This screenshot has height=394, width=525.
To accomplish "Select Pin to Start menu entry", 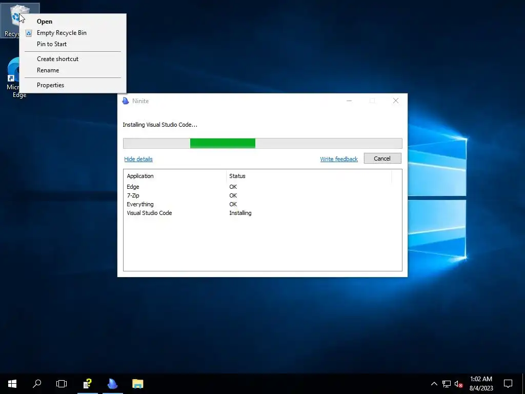I will (73, 44).
